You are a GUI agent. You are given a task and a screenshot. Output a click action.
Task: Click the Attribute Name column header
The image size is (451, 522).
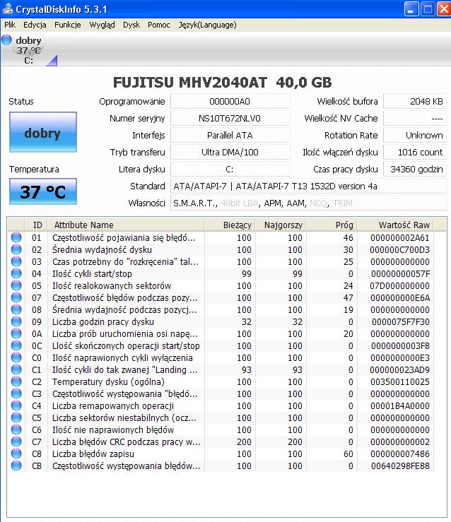tap(126, 225)
